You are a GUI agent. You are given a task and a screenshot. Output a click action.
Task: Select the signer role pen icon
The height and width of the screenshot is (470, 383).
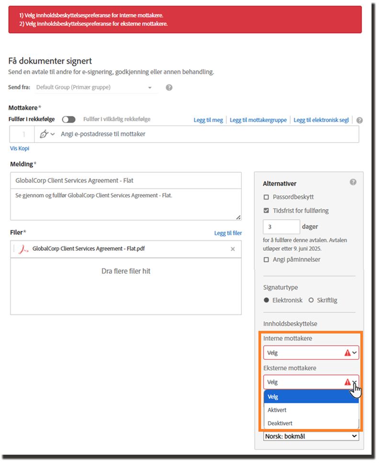click(44, 134)
